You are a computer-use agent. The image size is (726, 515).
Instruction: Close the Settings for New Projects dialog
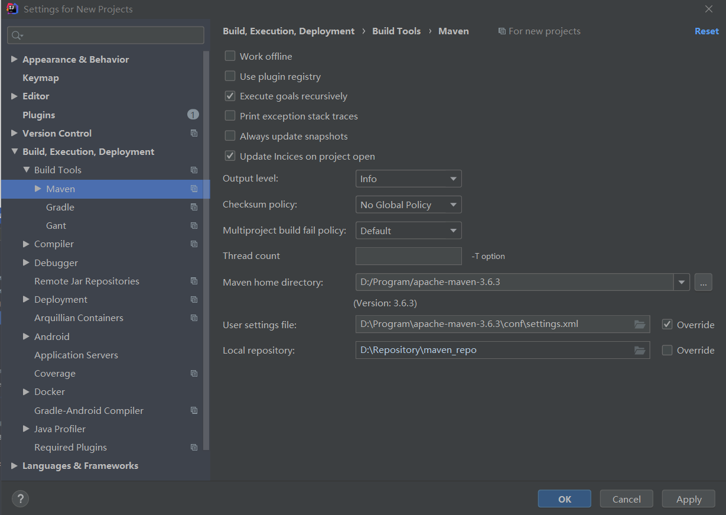(709, 9)
